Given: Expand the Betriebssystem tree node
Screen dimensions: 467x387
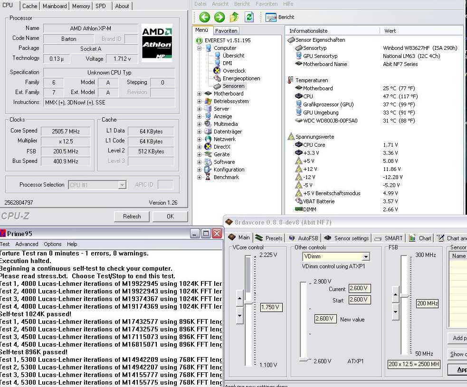Looking at the screenshot, I should pyautogui.click(x=199, y=101).
